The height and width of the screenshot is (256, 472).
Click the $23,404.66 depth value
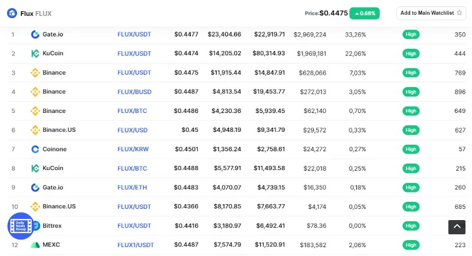[x=224, y=34]
